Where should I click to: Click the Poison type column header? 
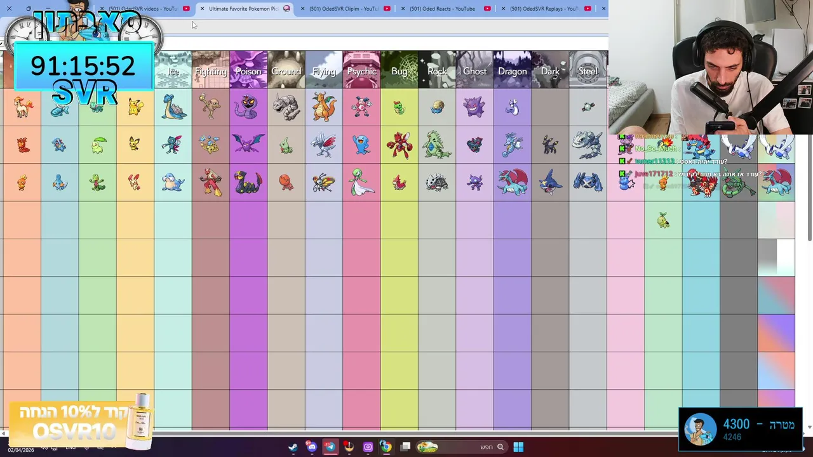click(x=248, y=69)
